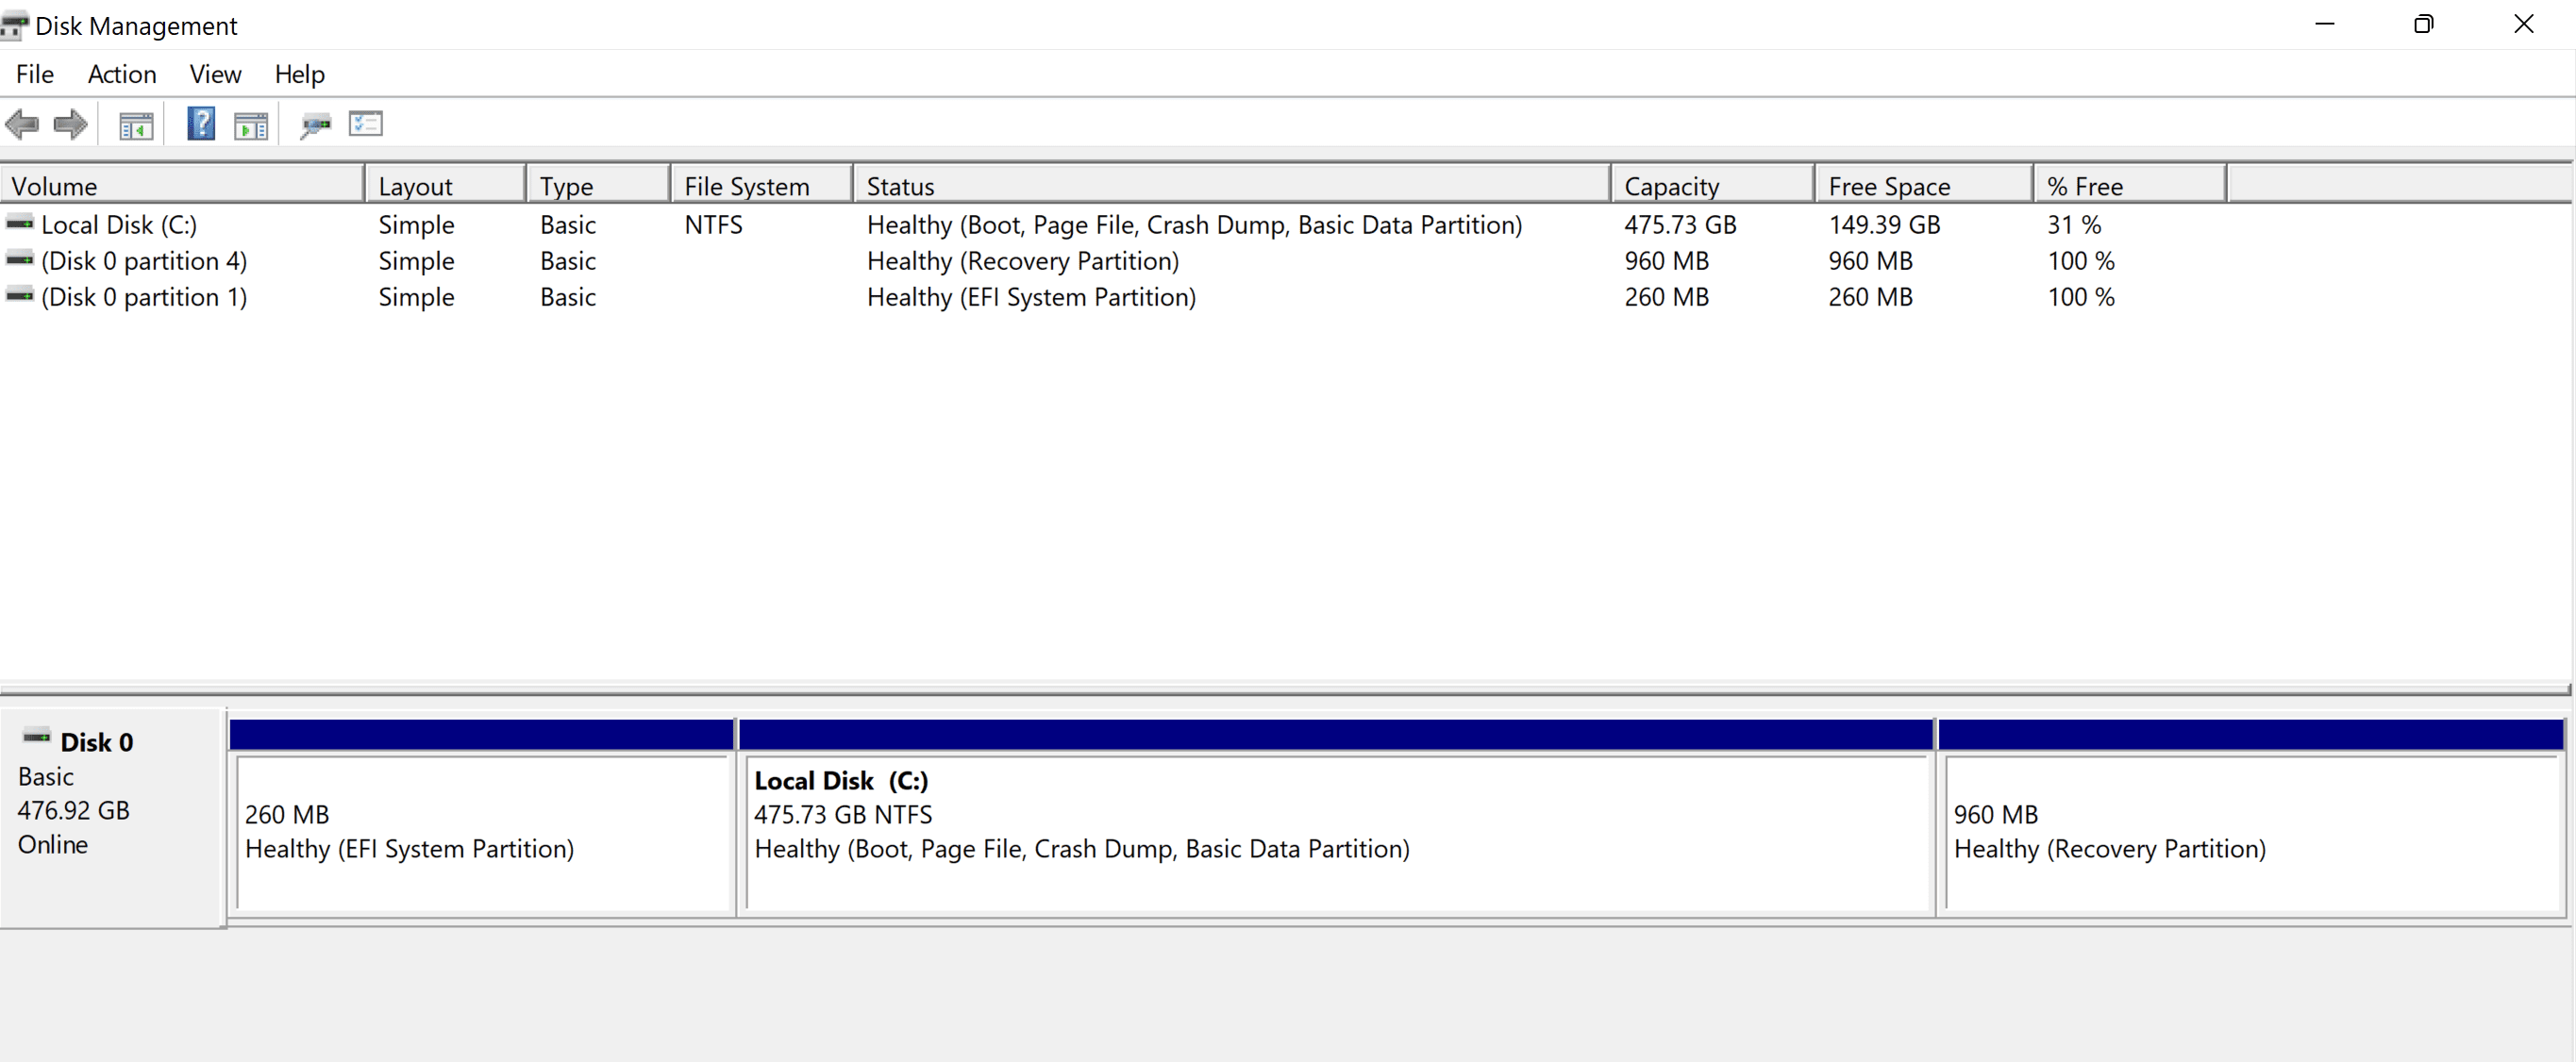Select the (Disk 0 partition 1) volume row
Image resolution: width=2576 pixels, height=1062 pixels.
1113,297
